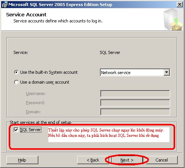Proceed with the Next > button
This screenshot has height=168, width=185.
point(127,160)
